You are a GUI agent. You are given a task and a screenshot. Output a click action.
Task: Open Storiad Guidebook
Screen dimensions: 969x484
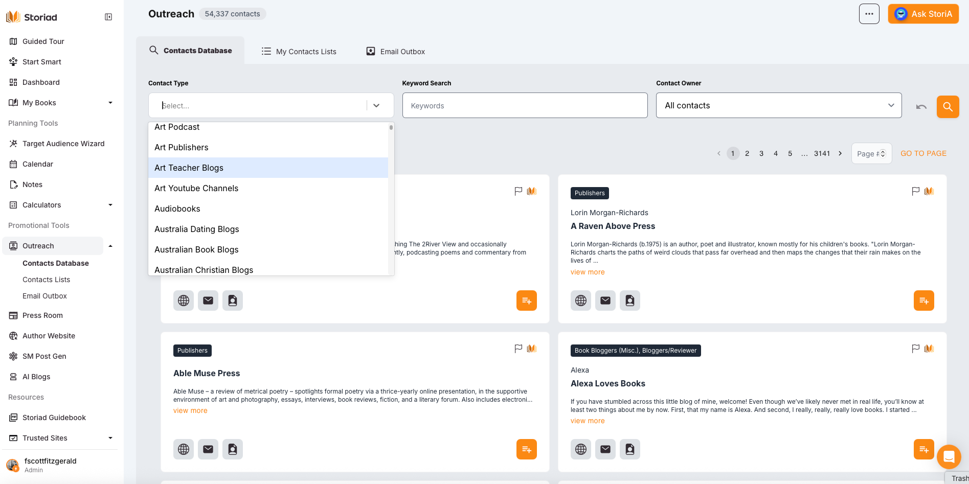coord(54,418)
